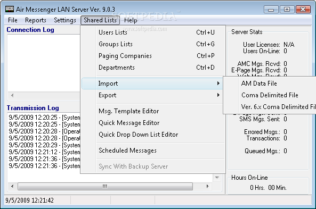The height and width of the screenshot is (209, 316).
Task: Click the Connection Log heading
Action: [x=30, y=30]
